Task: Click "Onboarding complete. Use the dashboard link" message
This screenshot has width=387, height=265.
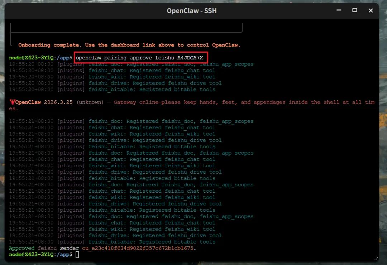Action: (x=129, y=45)
